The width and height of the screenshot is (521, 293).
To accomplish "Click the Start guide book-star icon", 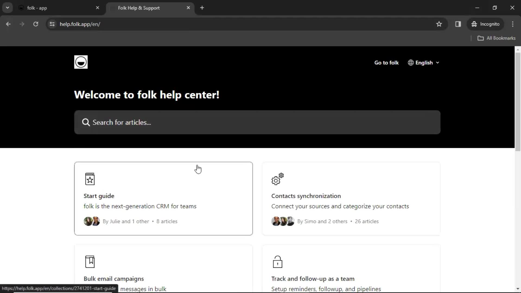I will pos(90,179).
